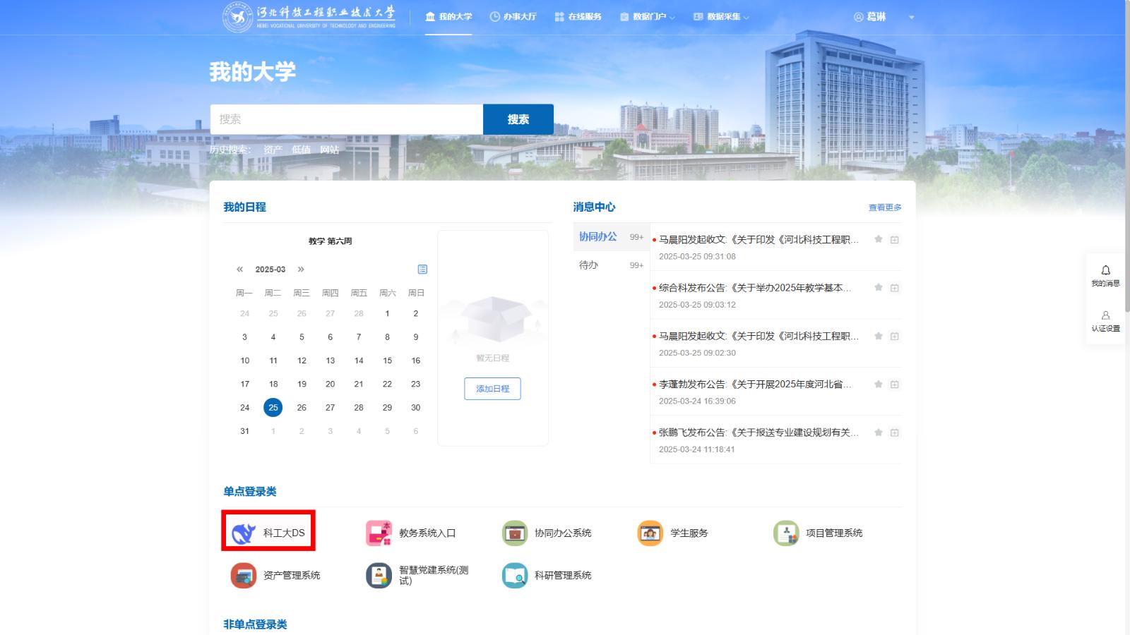The width and height of the screenshot is (1130, 635).
Task: Click 我的消息 bell icon
Action: (x=1105, y=271)
